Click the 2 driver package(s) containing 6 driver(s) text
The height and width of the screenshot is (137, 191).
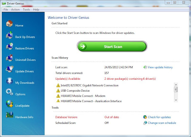tap(130, 79)
